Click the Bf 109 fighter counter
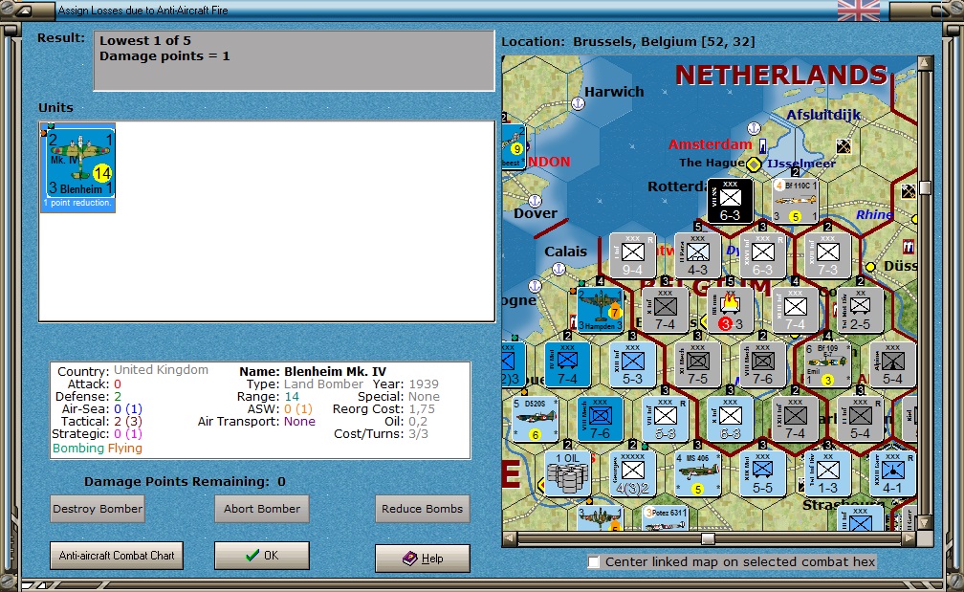 tap(827, 364)
